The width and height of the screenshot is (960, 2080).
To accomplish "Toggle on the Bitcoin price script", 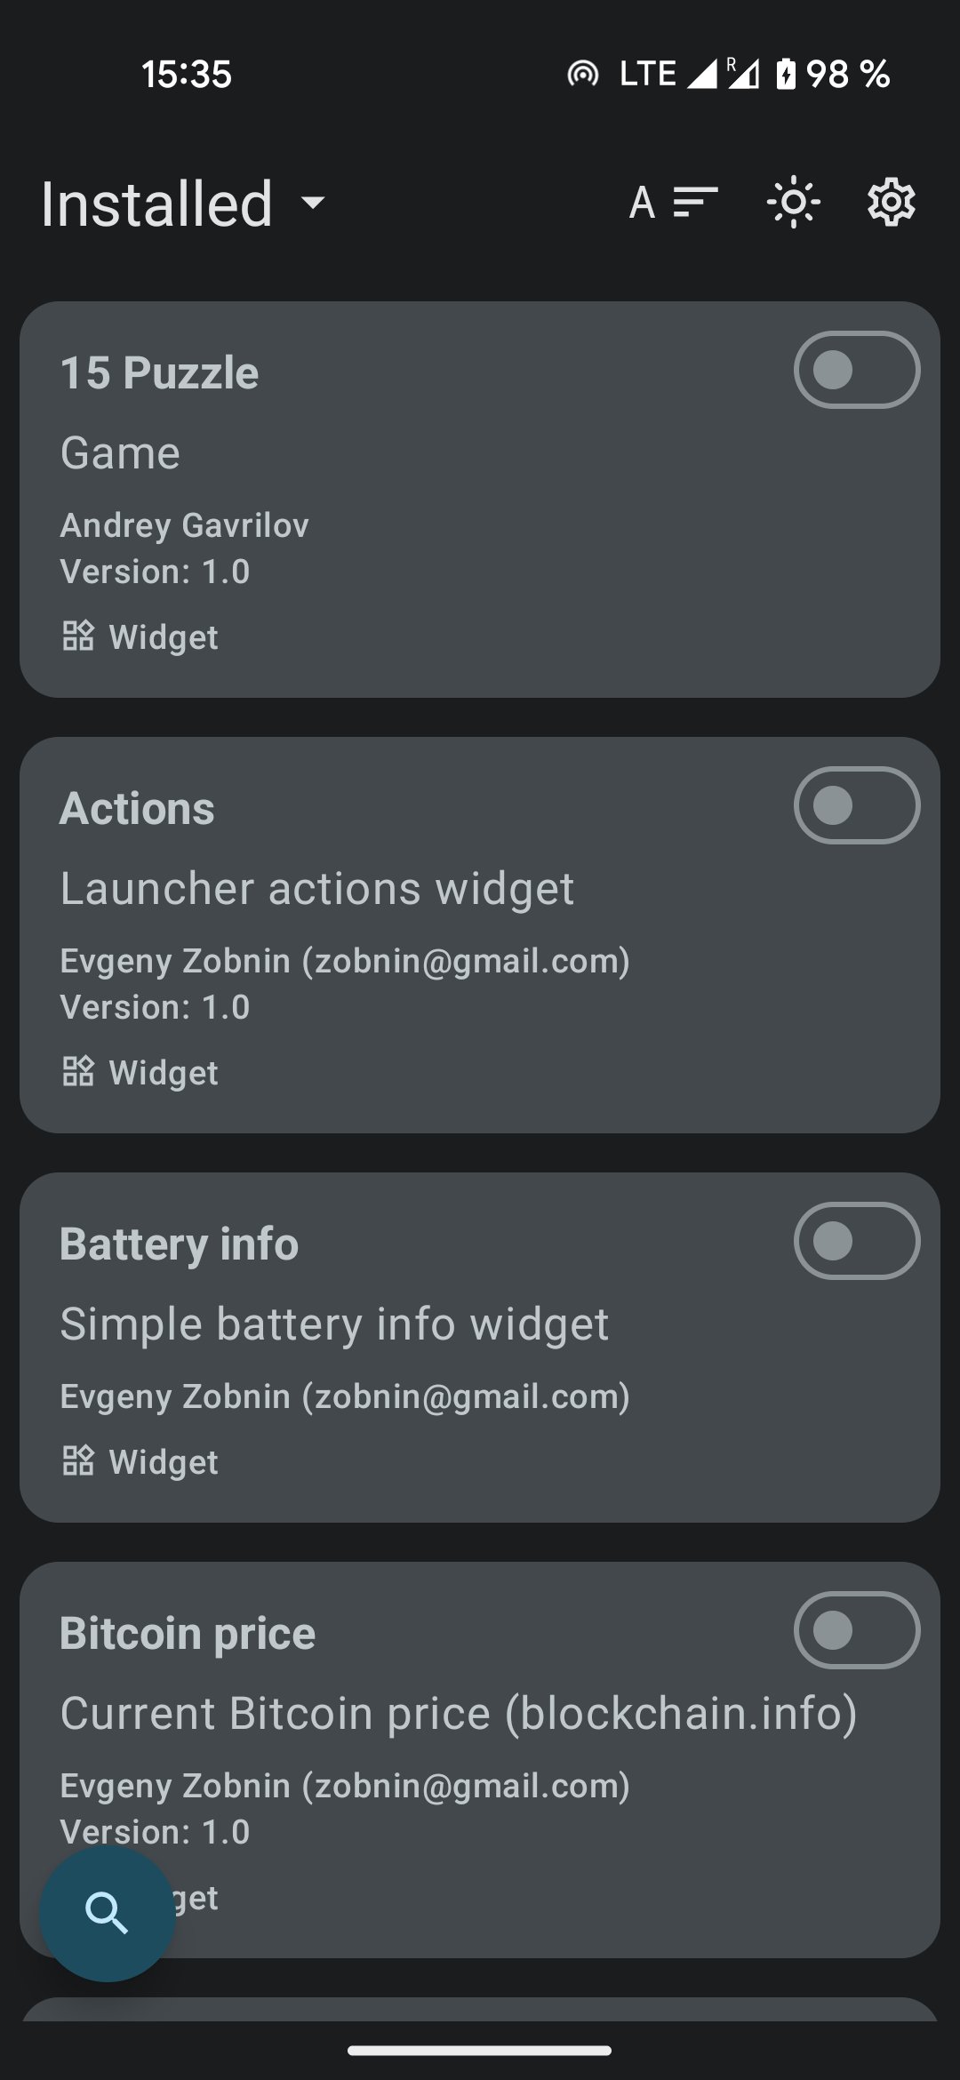I will click(856, 1630).
